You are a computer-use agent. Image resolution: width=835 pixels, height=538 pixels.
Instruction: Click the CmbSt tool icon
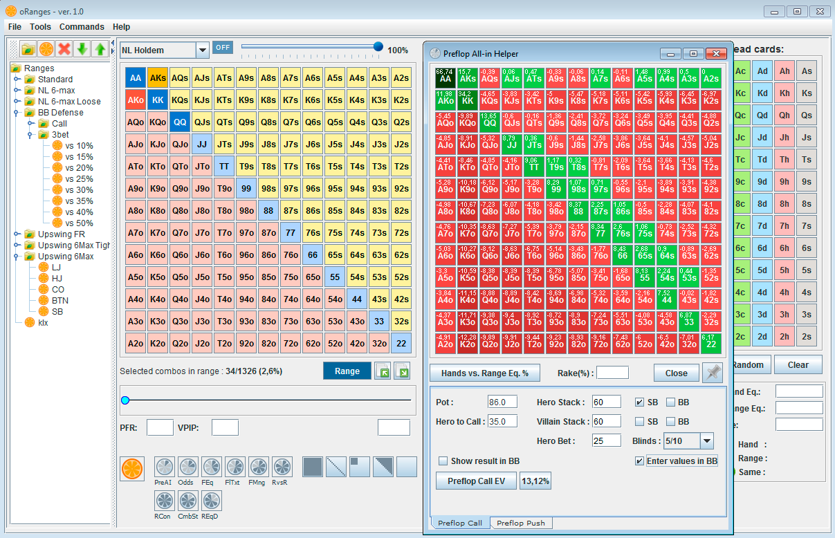coord(187,501)
